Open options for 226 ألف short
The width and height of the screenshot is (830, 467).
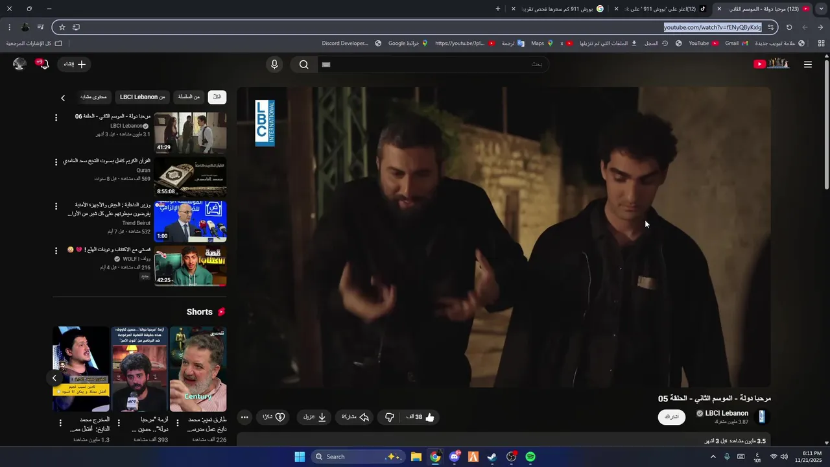pyautogui.click(x=177, y=423)
